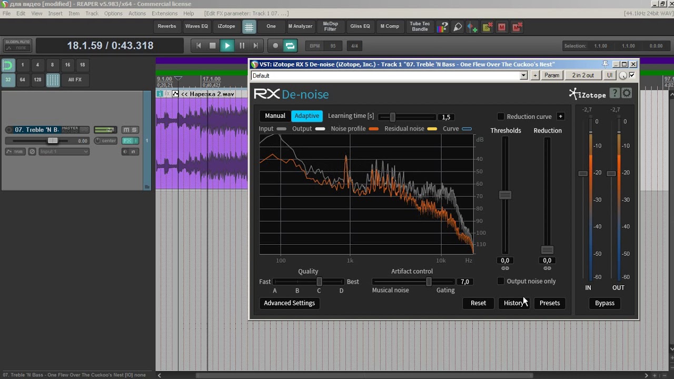
Task: Open the Actions menu
Action: coord(137,13)
